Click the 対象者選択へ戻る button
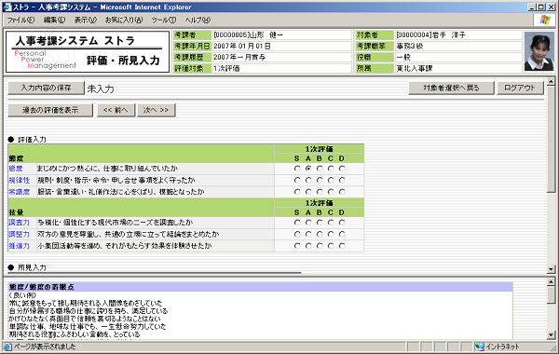559x354 pixels. [x=451, y=88]
